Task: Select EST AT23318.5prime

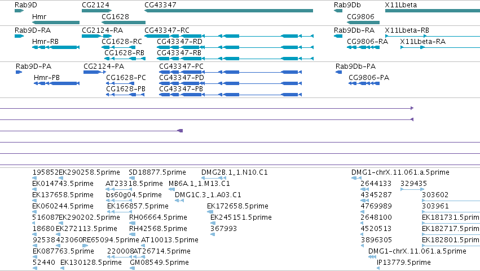Action: (x=134, y=184)
